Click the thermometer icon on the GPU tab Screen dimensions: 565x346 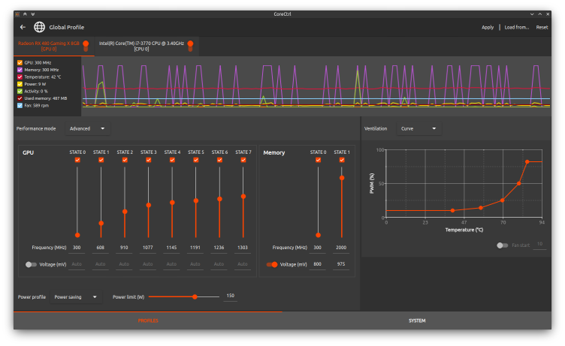86,46
